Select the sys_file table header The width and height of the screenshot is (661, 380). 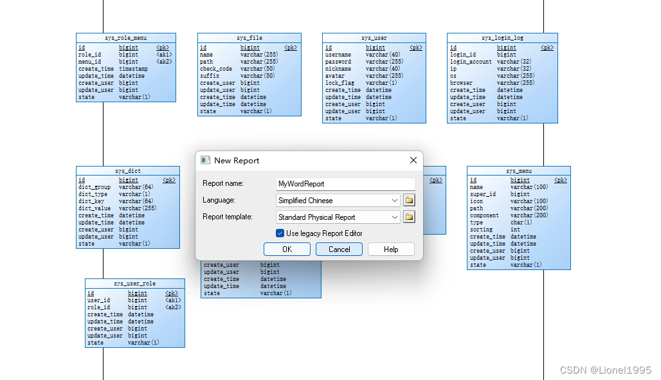pyautogui.click(x=249, y=38)
